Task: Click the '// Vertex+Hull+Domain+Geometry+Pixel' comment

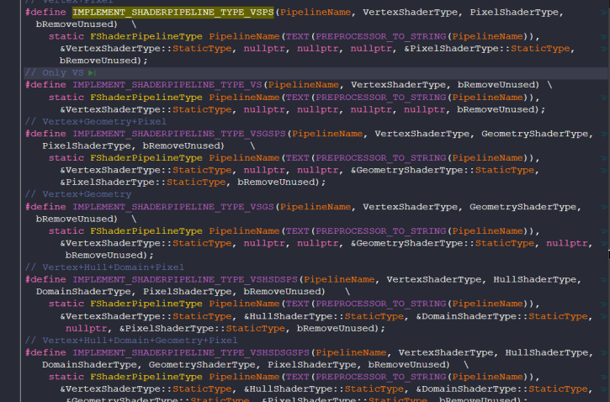Action: click(131, 341)
